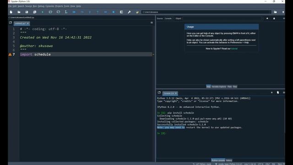Run file with green play icon
Screen dimensions: 293x165
click(x=43, y=12)
